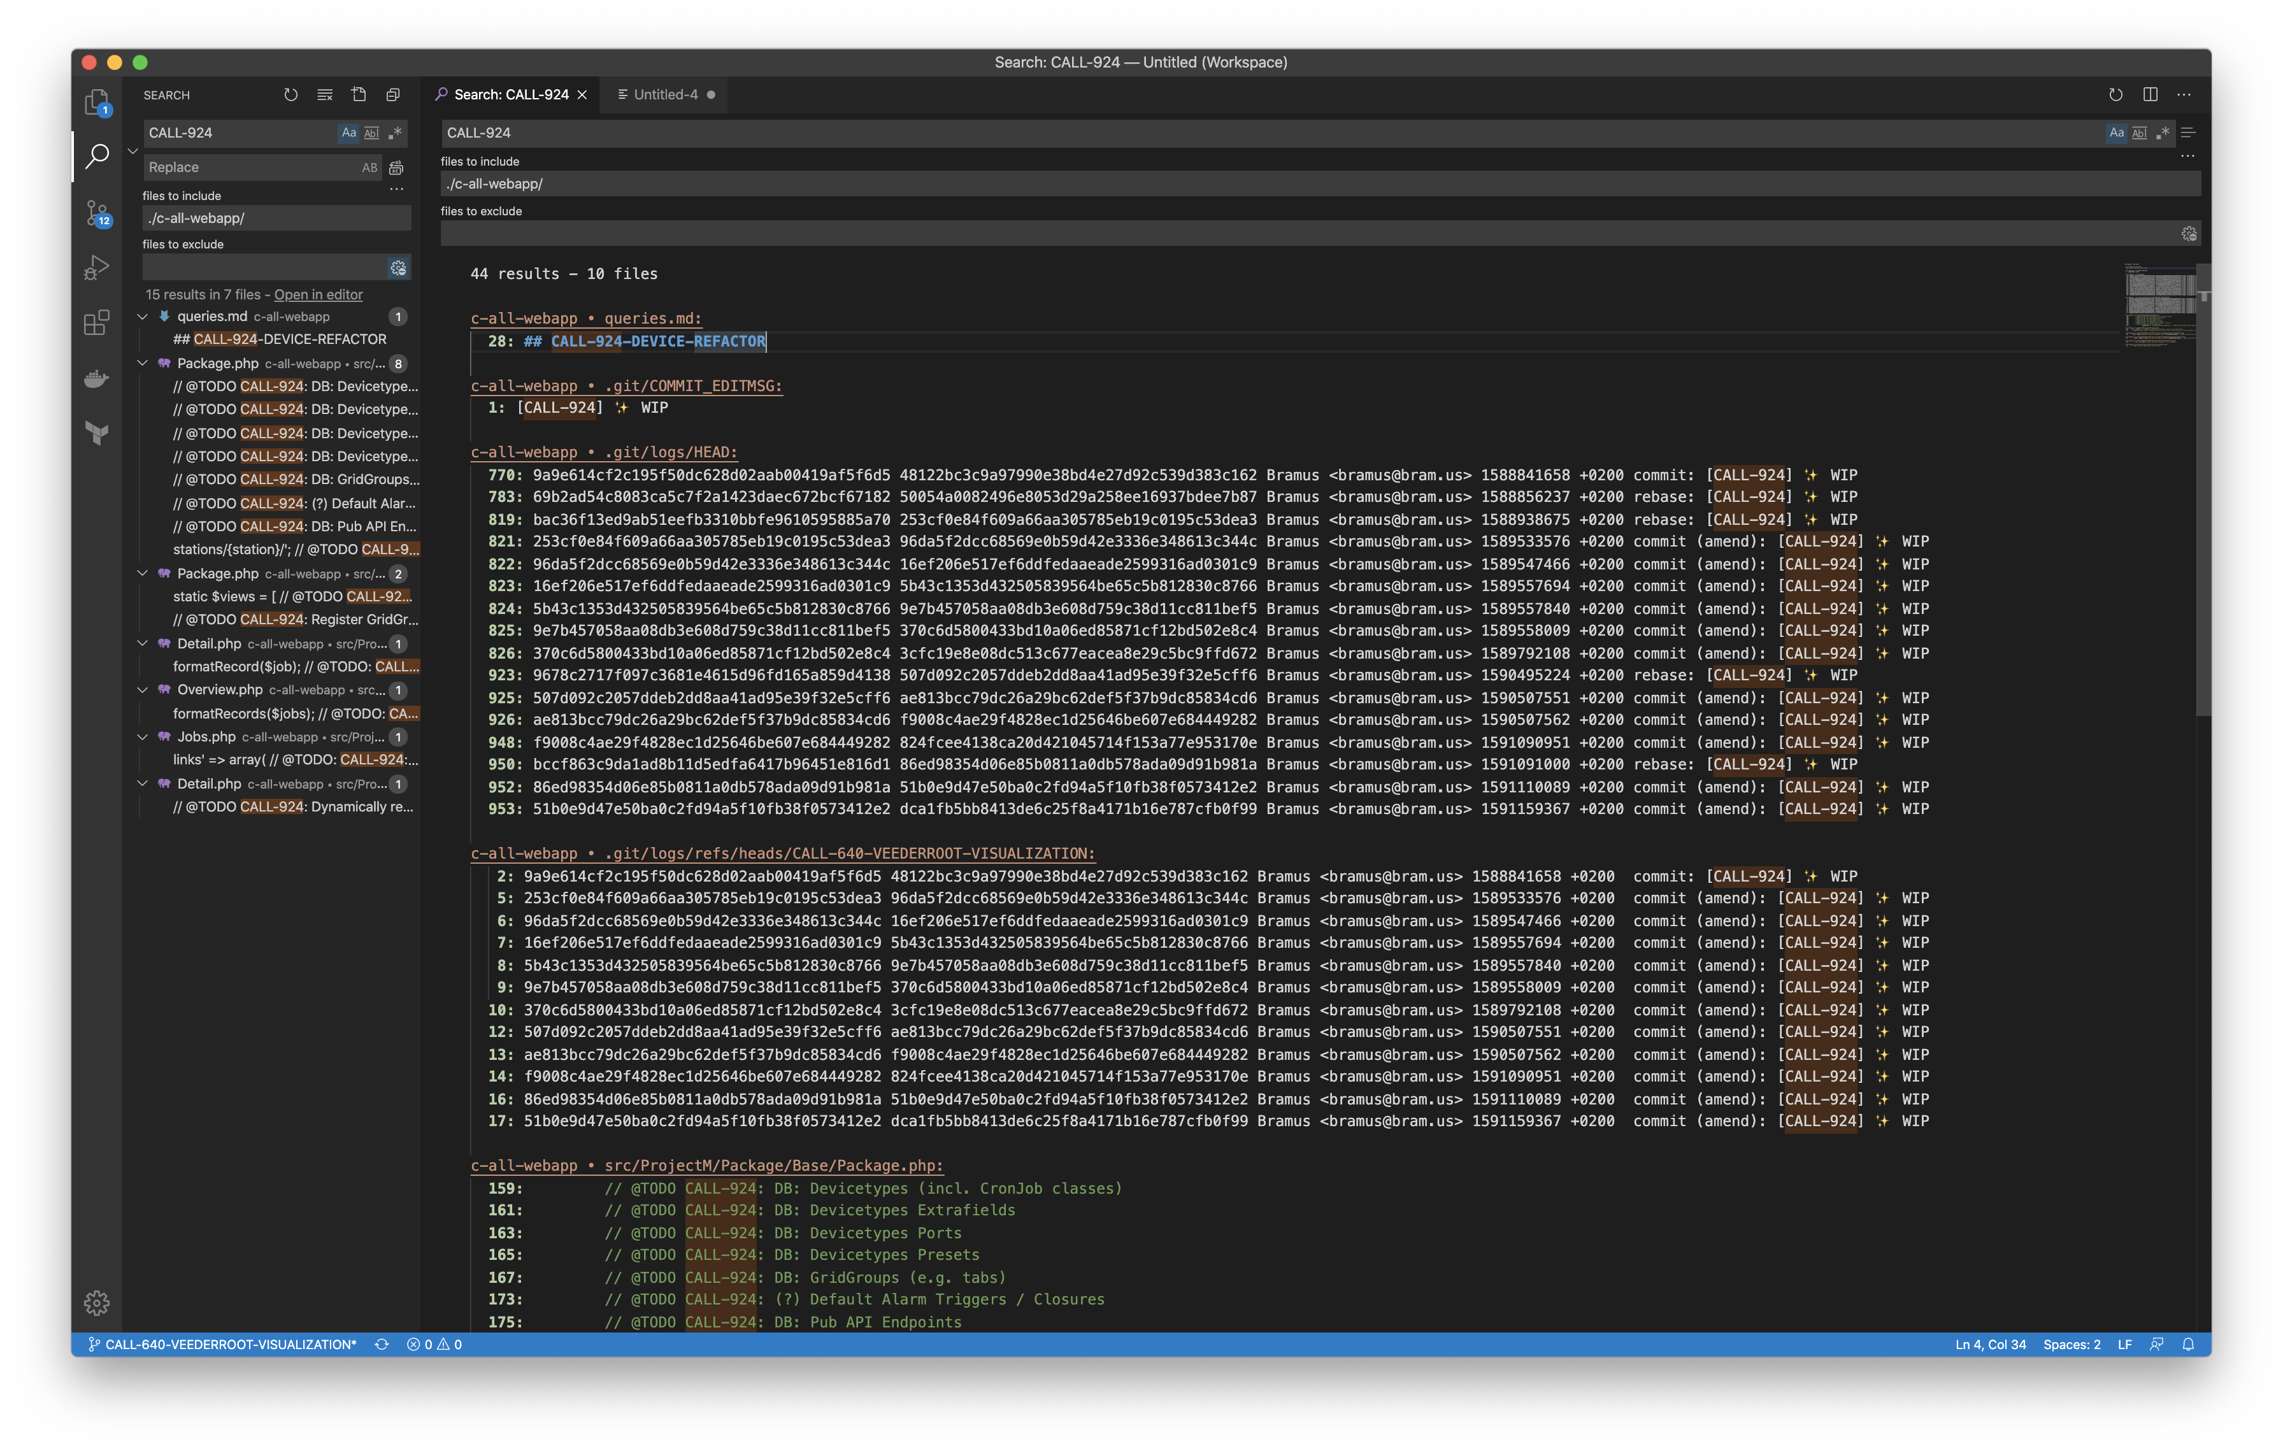Toggle Use Regular Expression in sidebar search
2283x1451 pixels.
[396, 132]
